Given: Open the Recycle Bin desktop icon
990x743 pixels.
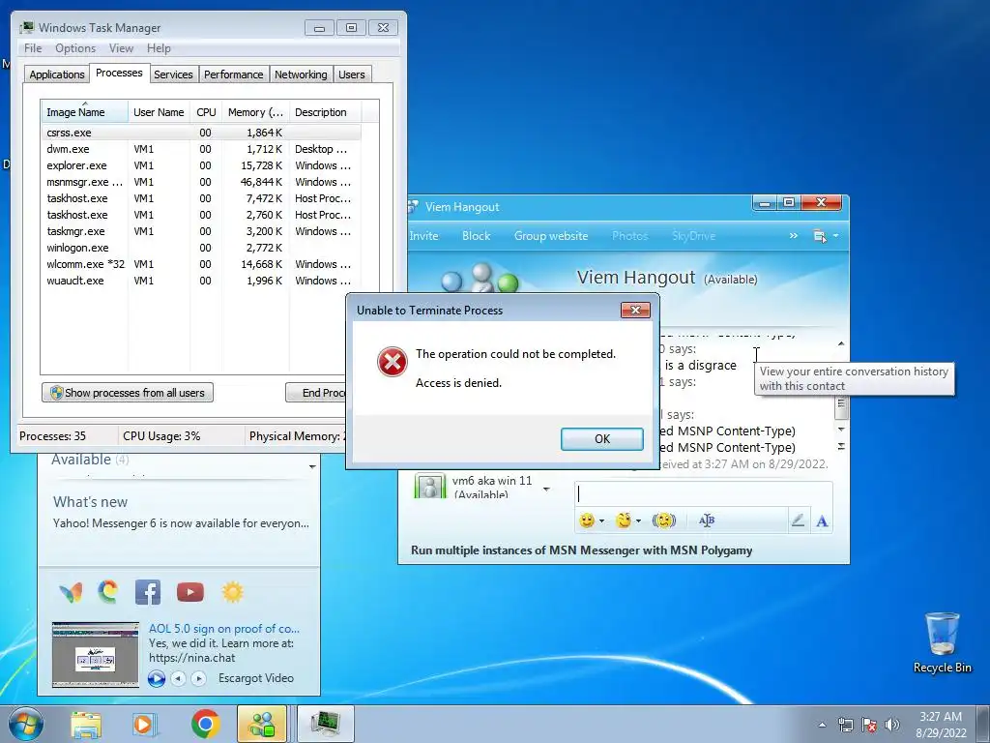Looking at the screenshot, I should 942,643.
